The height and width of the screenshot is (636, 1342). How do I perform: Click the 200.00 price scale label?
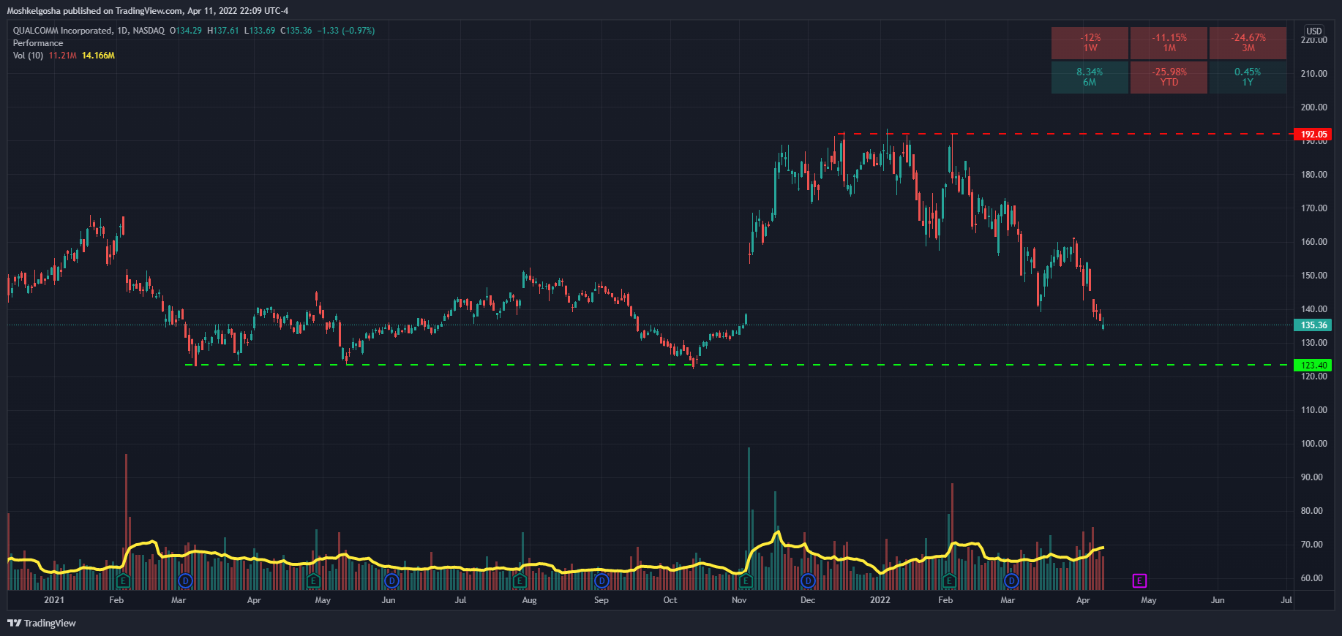point(1314,107)
